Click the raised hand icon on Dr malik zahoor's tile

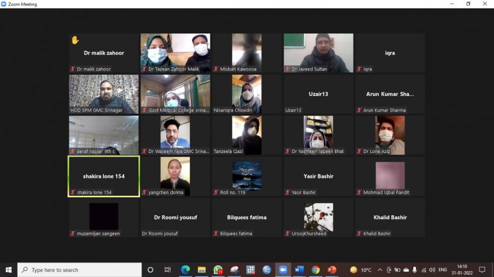[75, 40]
